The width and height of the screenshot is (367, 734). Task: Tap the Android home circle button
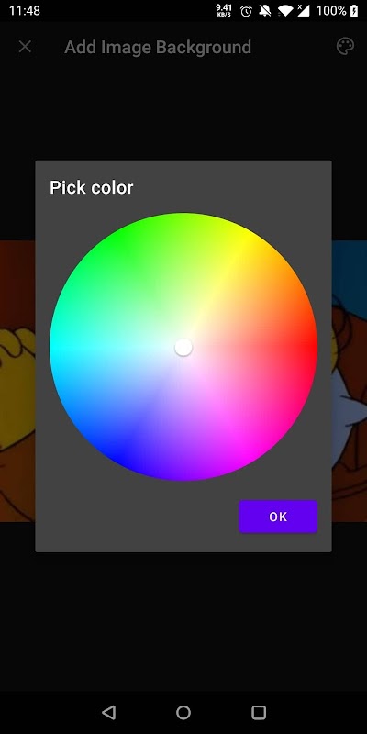pyautogui.click(x=183, y=713)
